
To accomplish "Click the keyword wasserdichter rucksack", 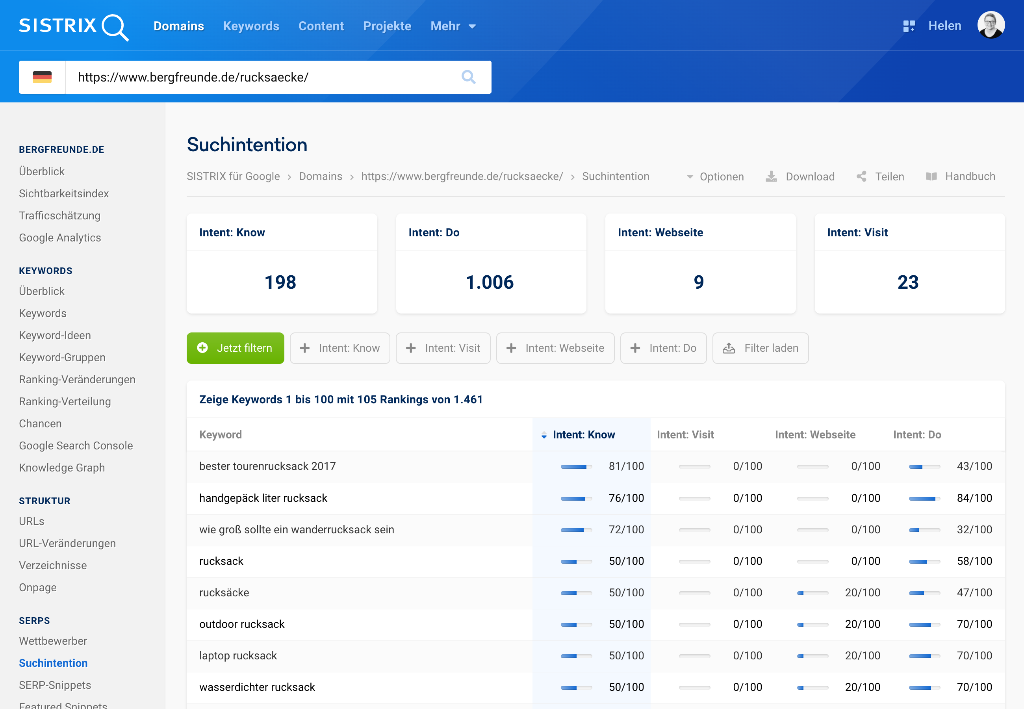I will 257,688.
